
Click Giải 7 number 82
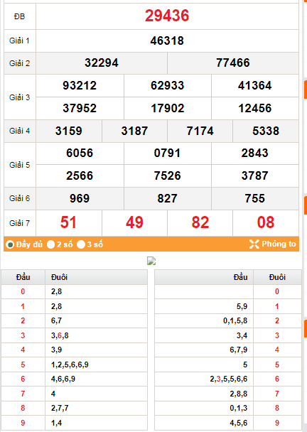tap(200, 222)
